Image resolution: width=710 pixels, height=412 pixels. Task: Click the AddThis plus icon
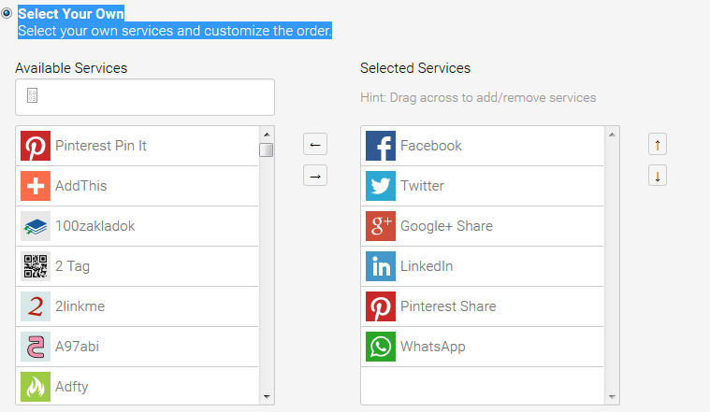[36, 186]
